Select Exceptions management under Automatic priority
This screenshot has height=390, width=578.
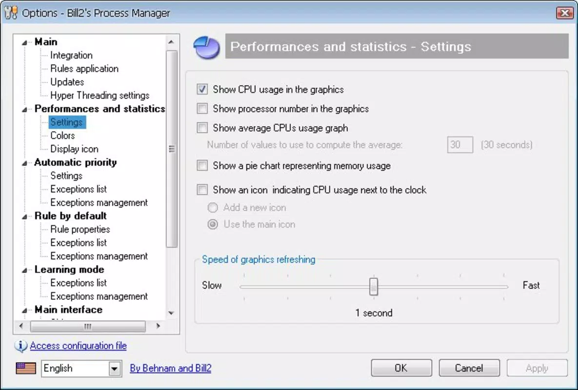(x=99, y=202)
